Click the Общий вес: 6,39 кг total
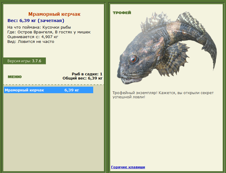226x173 pixels. (x=82, y=78)
